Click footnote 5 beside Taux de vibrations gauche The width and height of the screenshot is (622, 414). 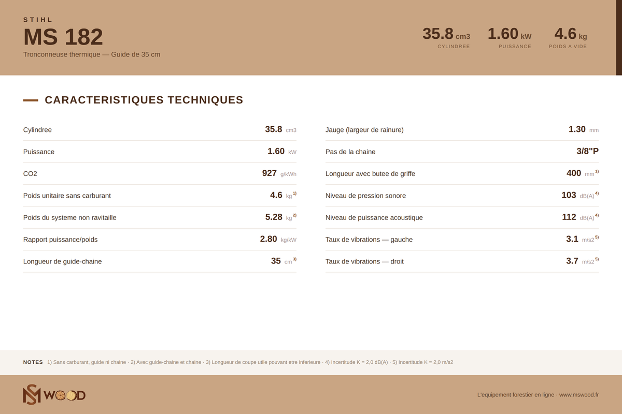597,237
